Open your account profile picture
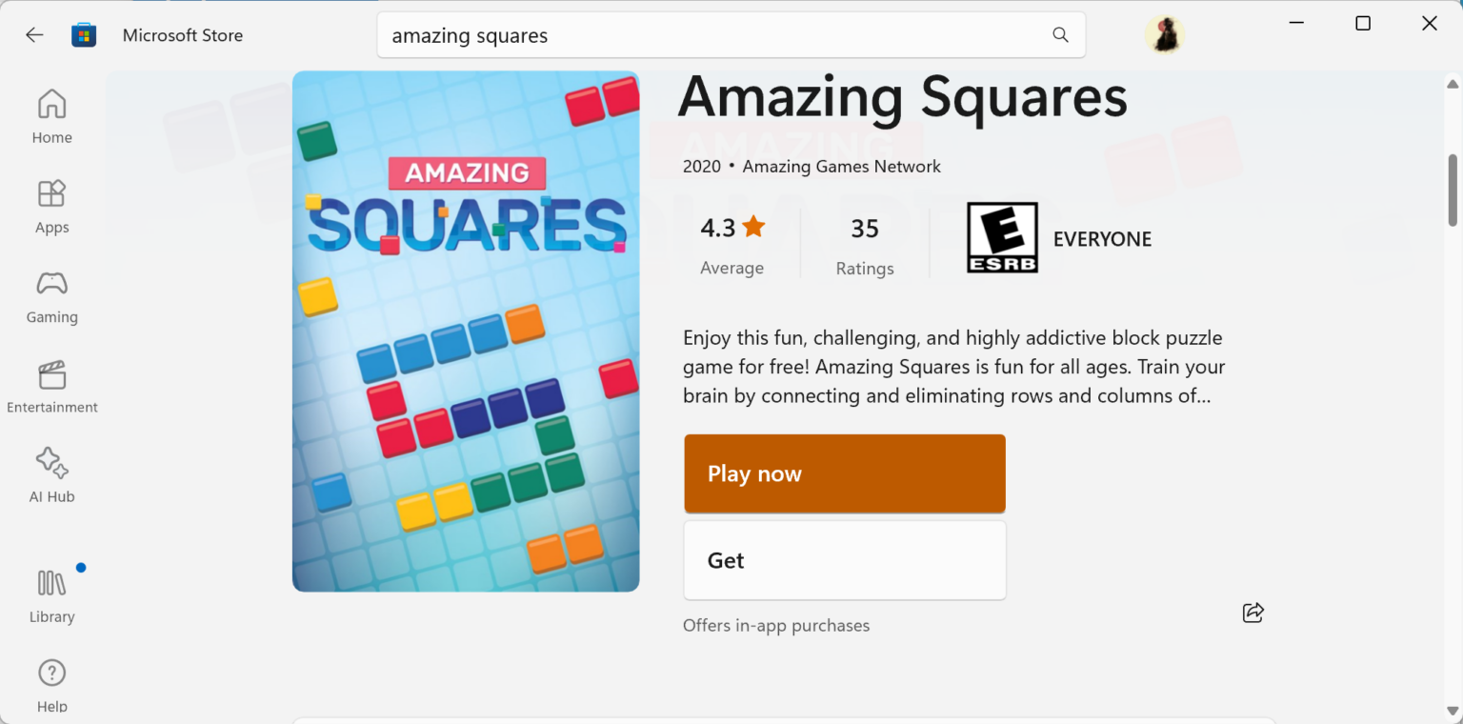Image resolution: width=1463 pixels, height=724 pixels. (x=1164, y=34)
